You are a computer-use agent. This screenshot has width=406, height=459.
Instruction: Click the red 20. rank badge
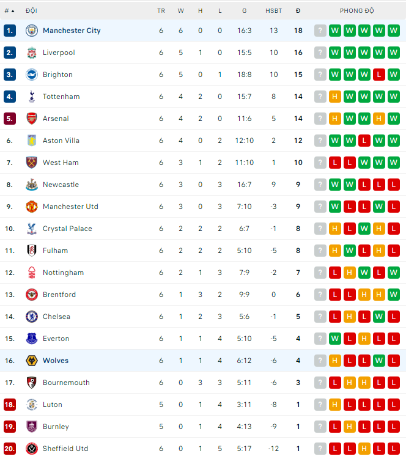coord(10,449)
